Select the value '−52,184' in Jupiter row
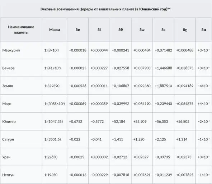 tap(118, 121)
